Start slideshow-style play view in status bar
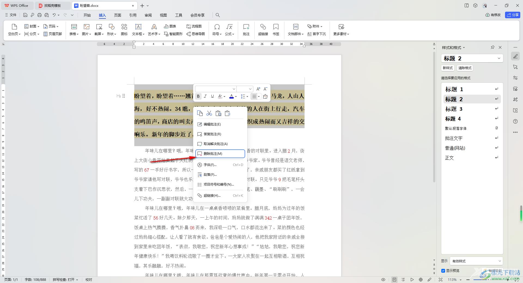The height and width of the screenshot is (283, 523). 412,279
